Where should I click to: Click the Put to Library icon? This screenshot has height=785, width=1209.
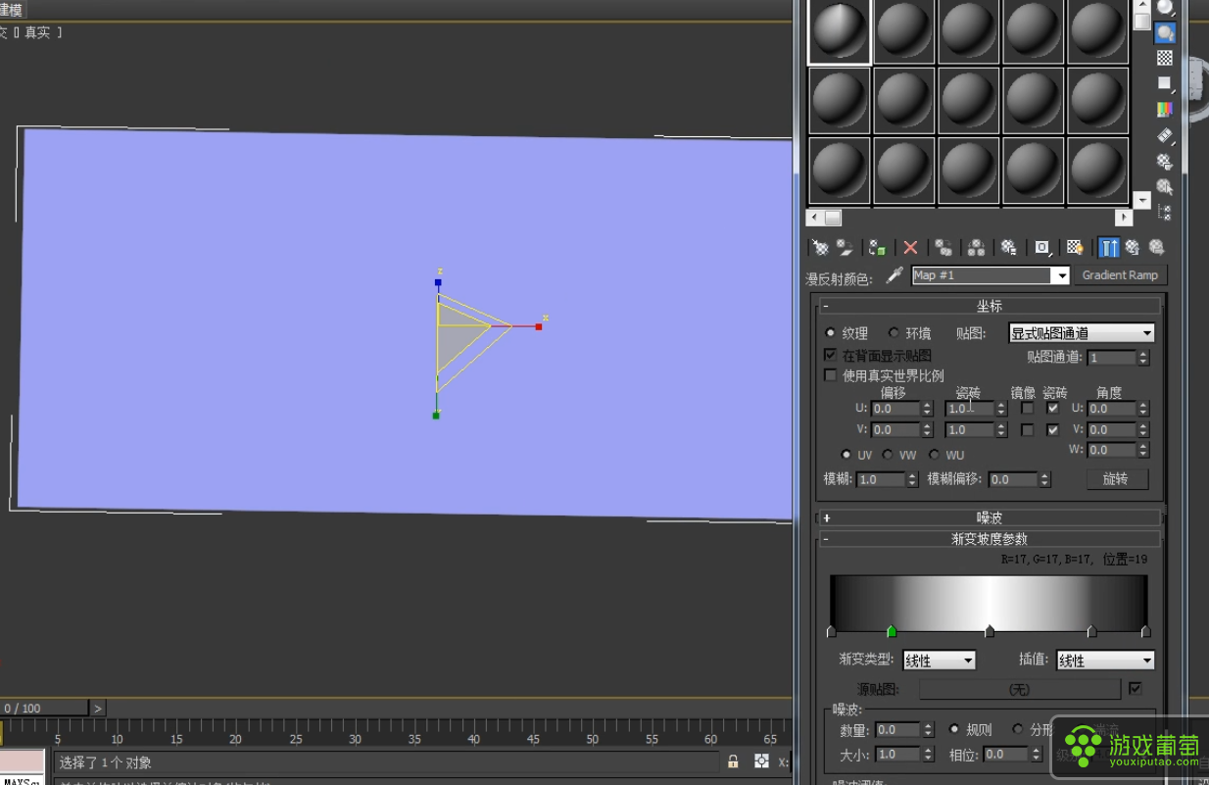tap(1009, 248)
